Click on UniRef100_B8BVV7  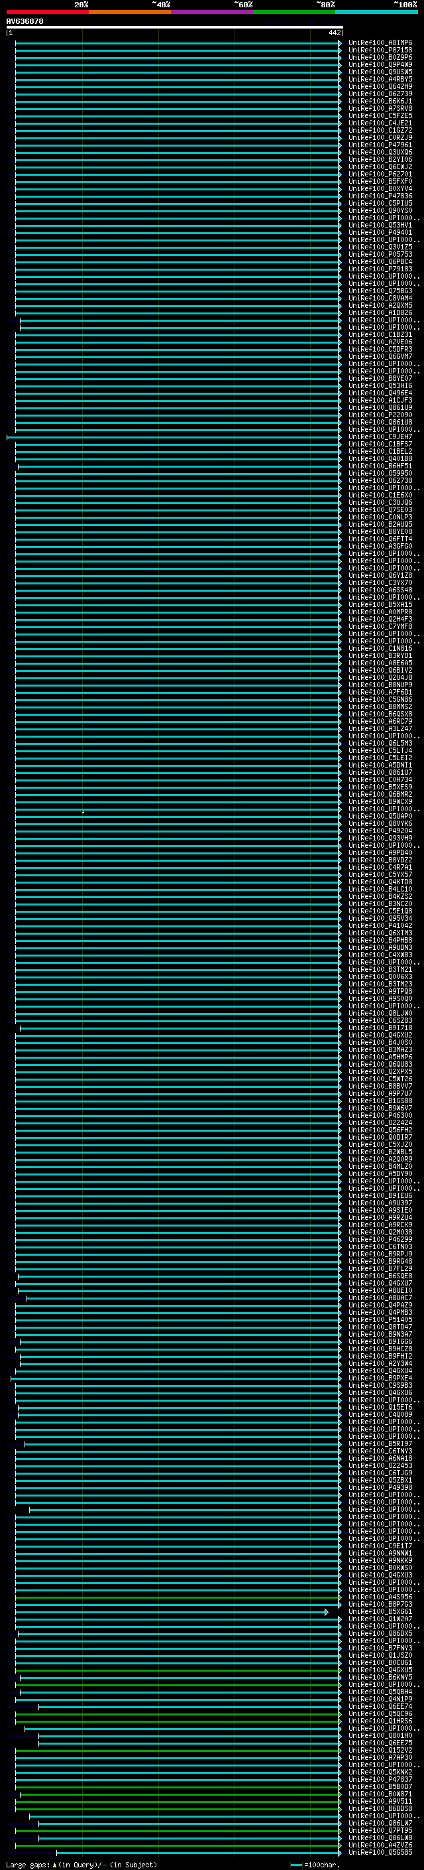[x=380, y=1086]
